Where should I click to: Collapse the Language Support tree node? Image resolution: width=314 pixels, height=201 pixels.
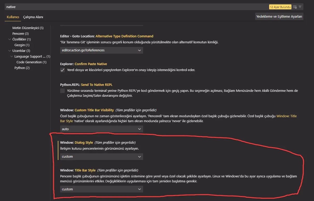(x=12, y=56)
